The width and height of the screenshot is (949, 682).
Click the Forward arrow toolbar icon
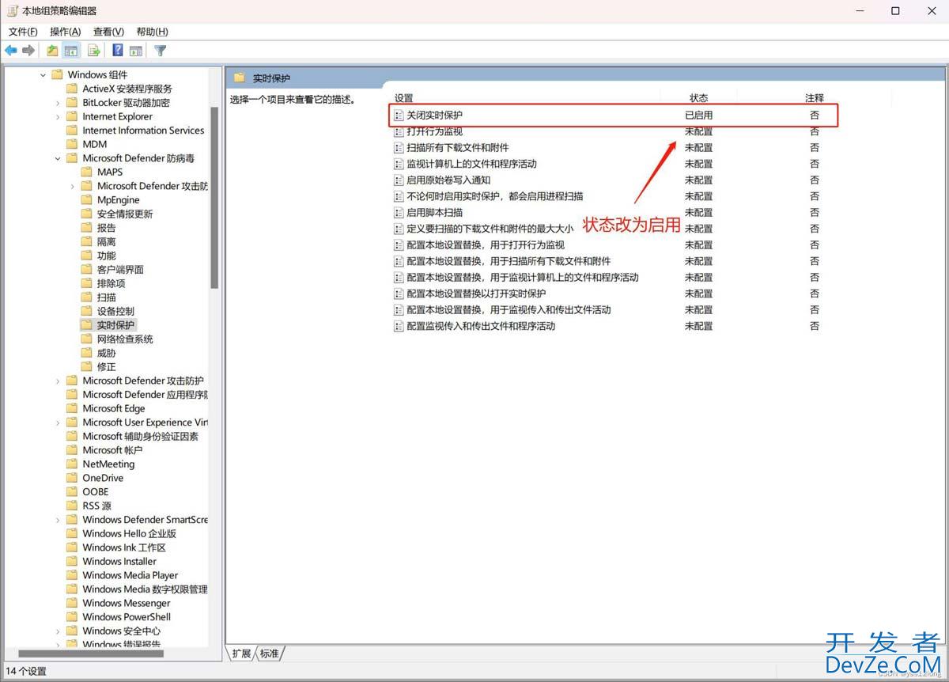coord(29,51)
